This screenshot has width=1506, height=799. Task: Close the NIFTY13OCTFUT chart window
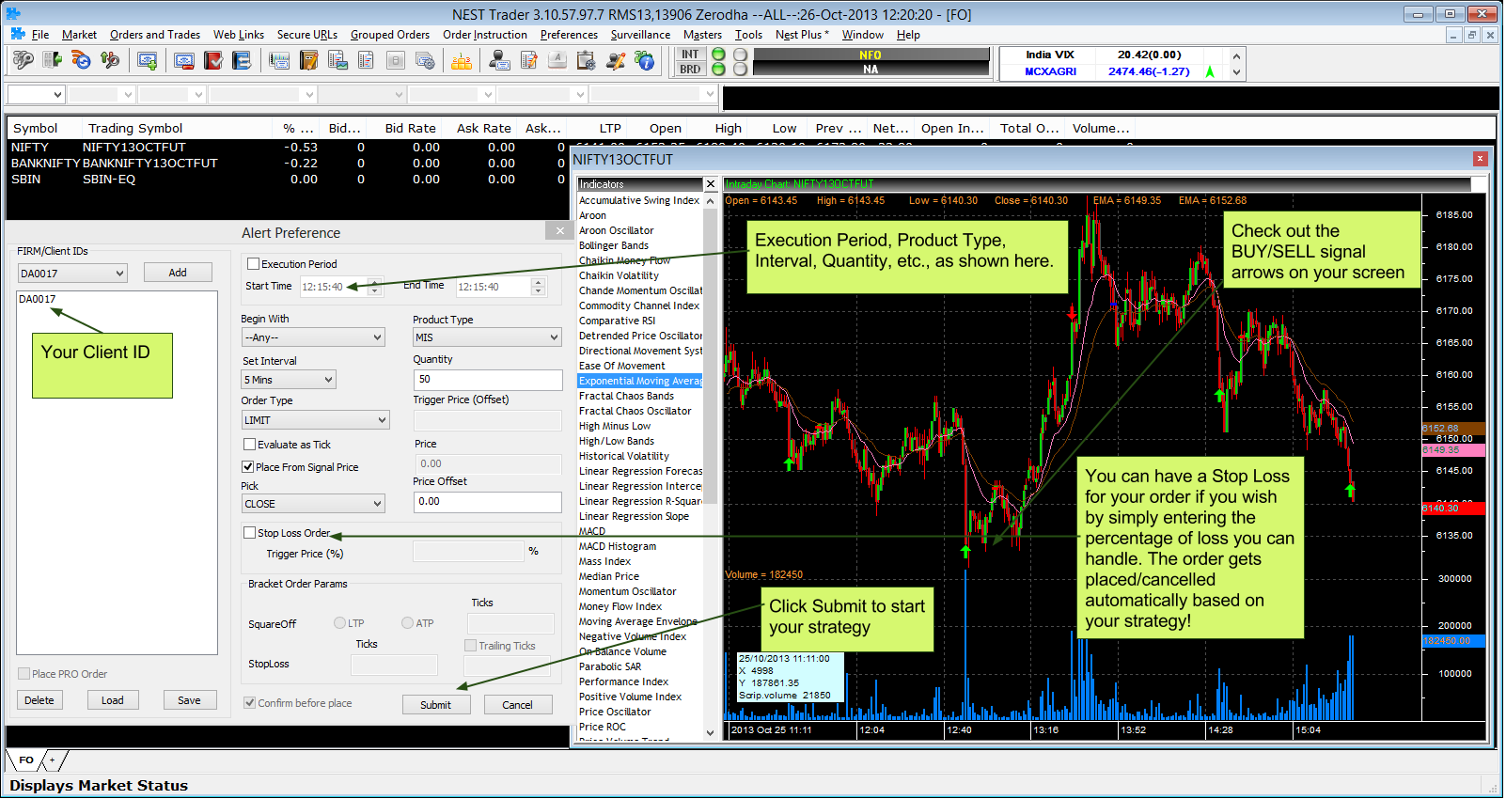coord(1480,159)
